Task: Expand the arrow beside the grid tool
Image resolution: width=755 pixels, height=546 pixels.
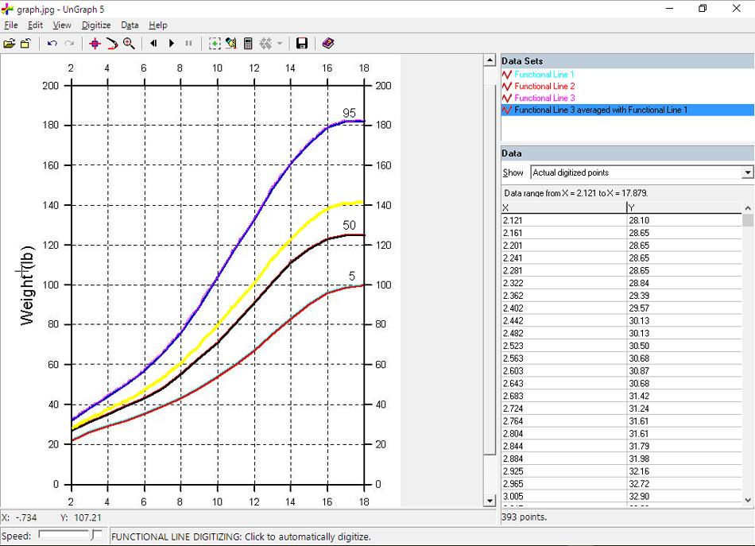Action: pos(280,44)
